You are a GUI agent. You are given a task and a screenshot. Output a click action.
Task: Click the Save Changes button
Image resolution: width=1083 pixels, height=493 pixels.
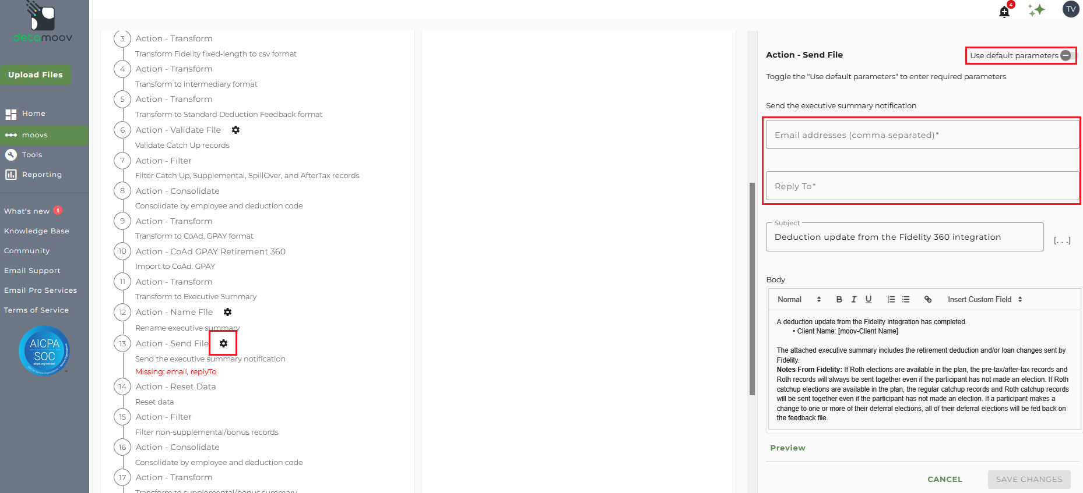(x=1029, y=480)
